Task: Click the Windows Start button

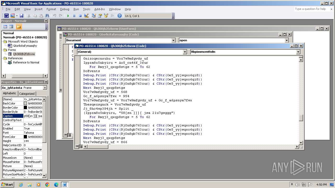Action: [7, 184]
